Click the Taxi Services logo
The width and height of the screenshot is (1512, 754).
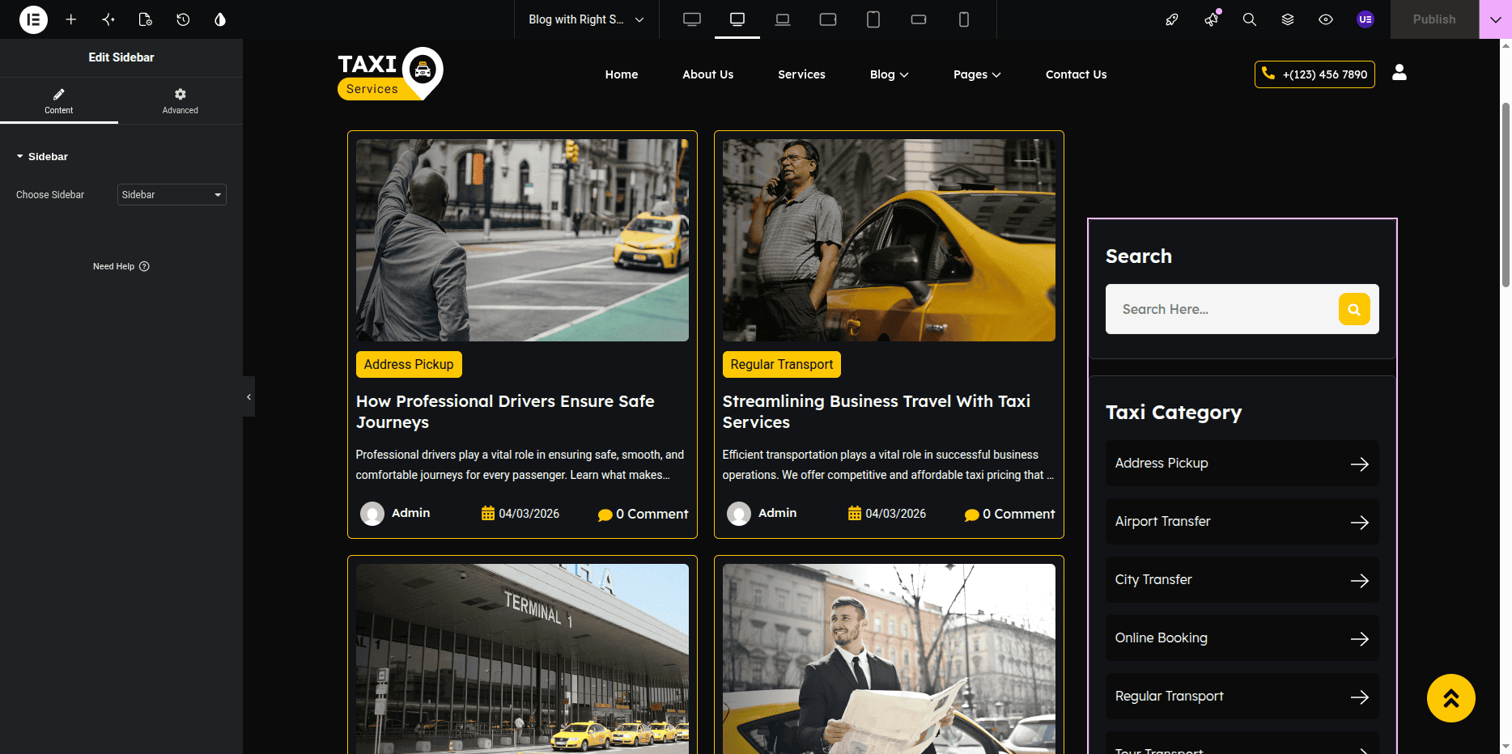coord(390,74)
